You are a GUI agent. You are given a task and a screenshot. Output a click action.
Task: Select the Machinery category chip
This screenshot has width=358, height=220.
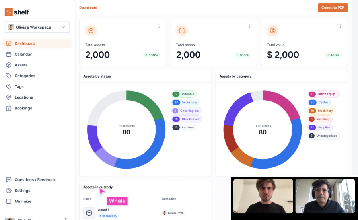tap(322, 111)
